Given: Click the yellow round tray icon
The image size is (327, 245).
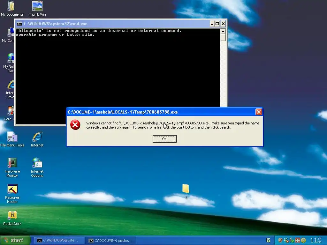Looking at the screenshot, I should click(303, 240).
